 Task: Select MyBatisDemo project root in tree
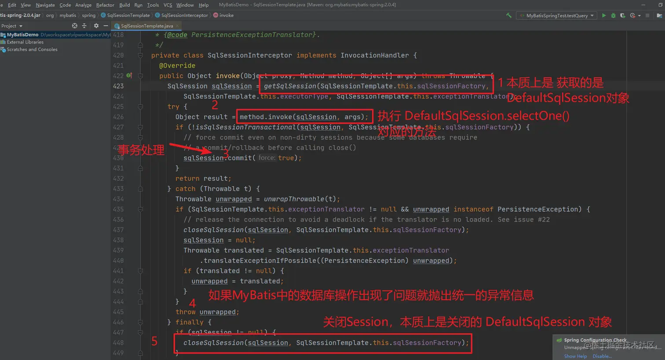pos(55,35)
